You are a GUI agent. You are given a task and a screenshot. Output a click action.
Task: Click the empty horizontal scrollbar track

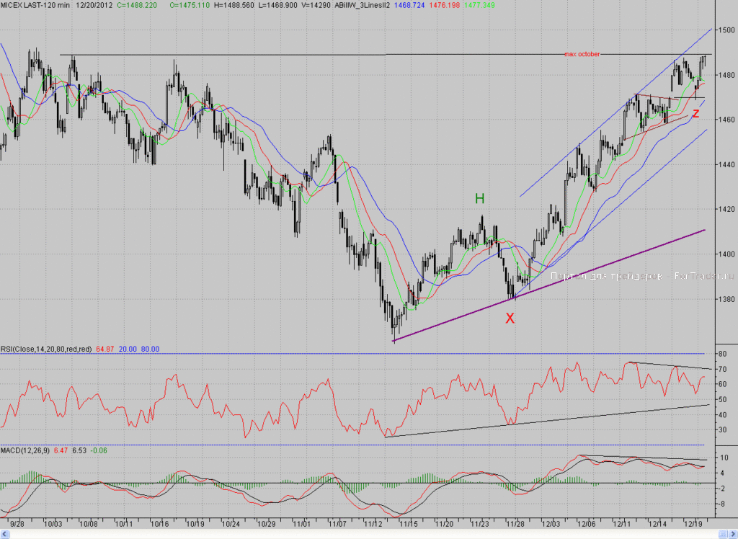[364, 534]
